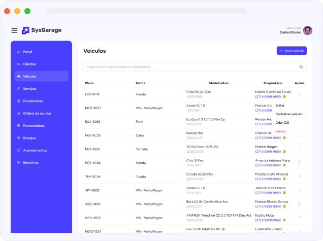Click Amanda Antunes Maria's phone number
The image size is (323, 241).
(269, 165)
